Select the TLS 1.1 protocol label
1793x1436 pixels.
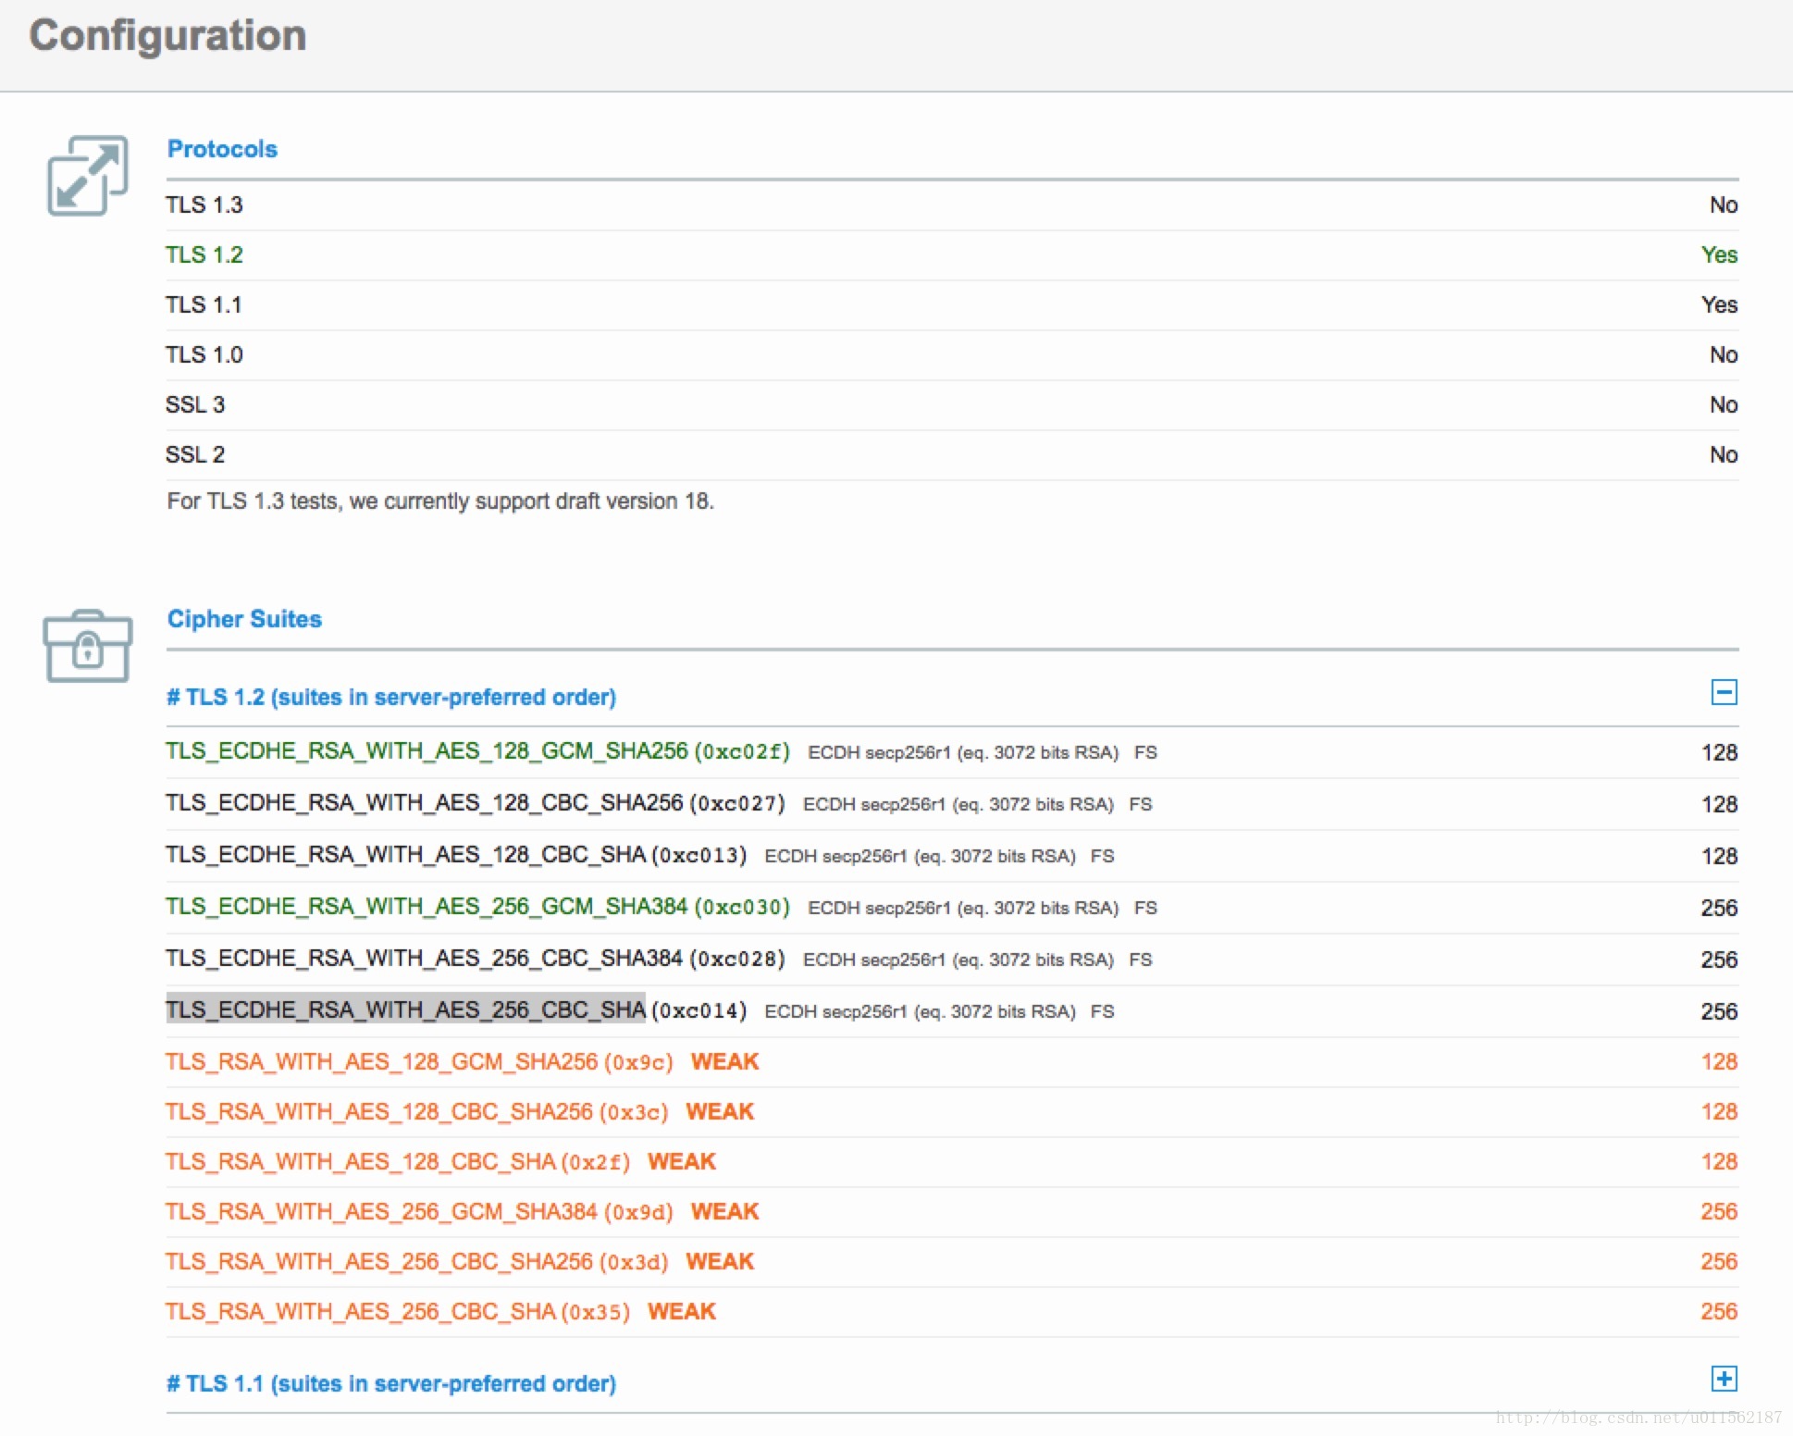(204, 304)
